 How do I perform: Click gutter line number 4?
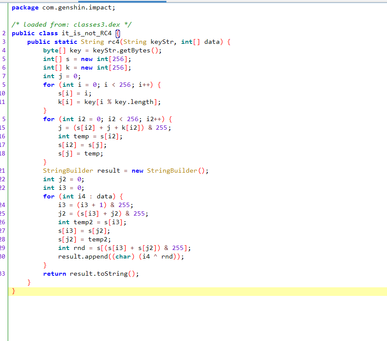tap(4, 51)
